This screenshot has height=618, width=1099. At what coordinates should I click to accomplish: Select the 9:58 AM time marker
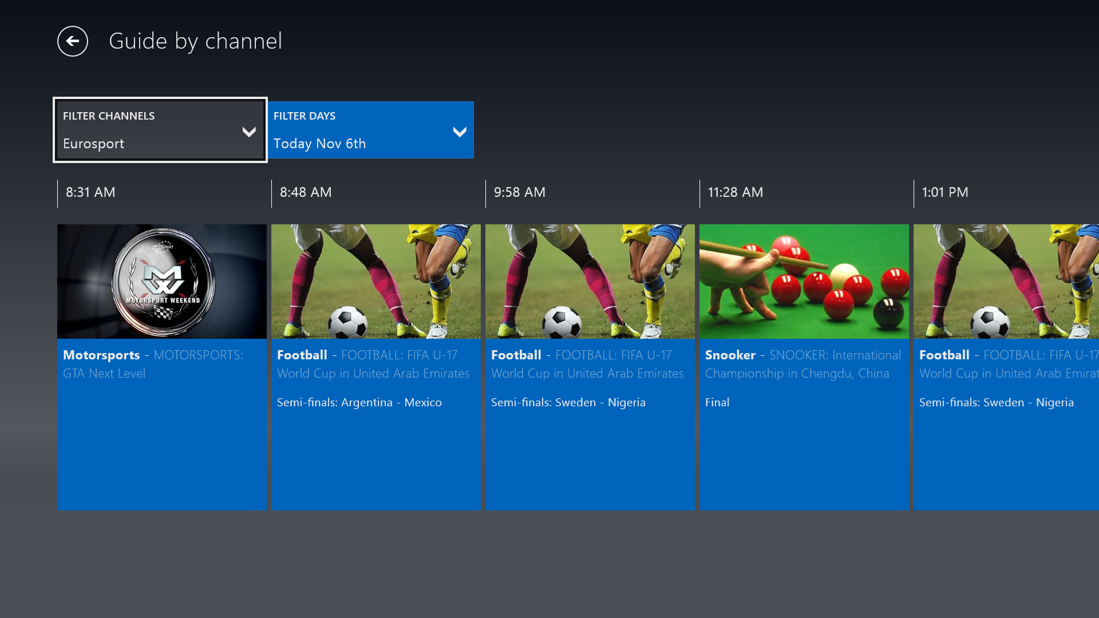(520, 193)
